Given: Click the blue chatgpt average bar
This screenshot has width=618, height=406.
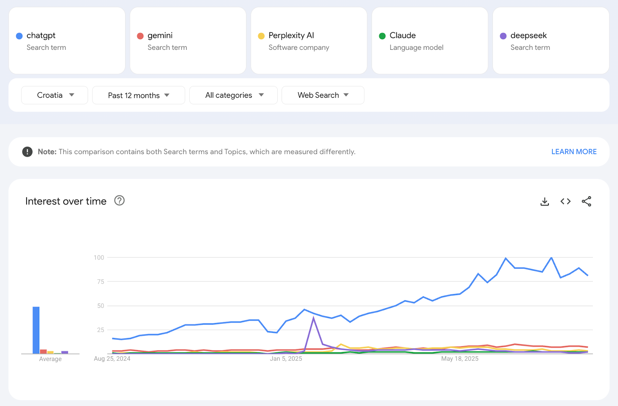Looking at the screenshot, I should click(36, 330).
